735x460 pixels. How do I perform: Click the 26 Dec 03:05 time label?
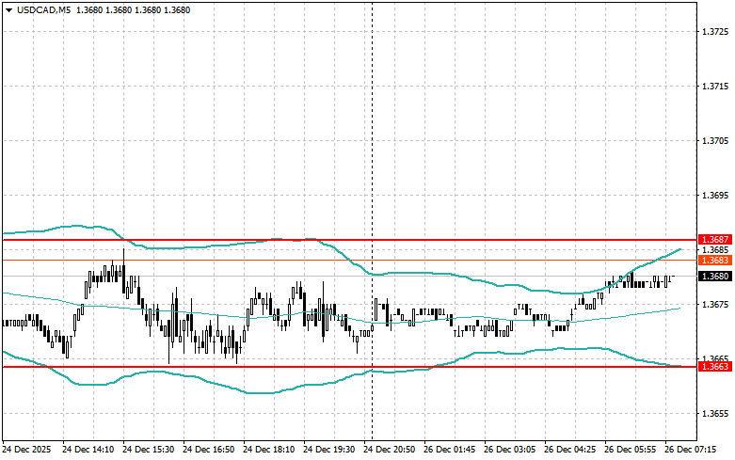pyautogui.click(x=509, y=450)
